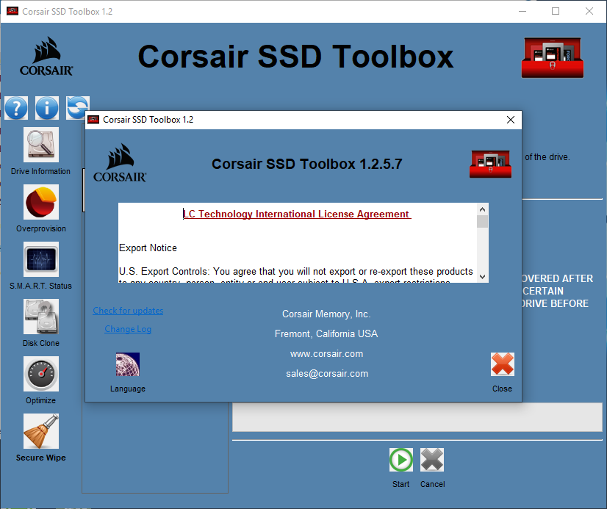Open Language selection via the globe icon
The height and width of the screenshot is (509, 607).
click(x=127, y=364)
